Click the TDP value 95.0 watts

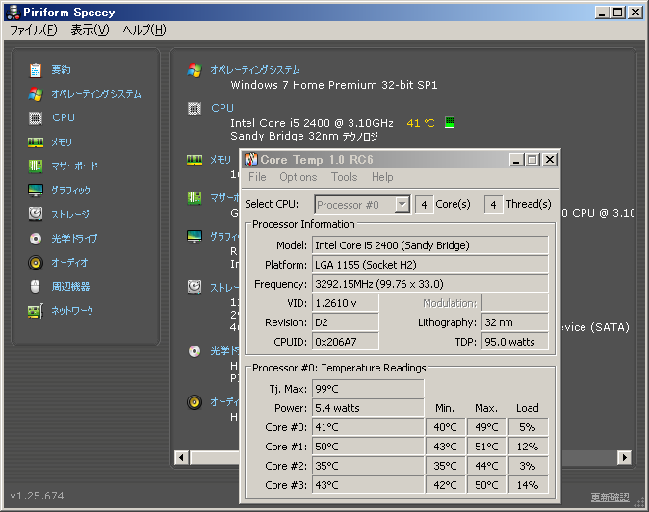(515, 342)
